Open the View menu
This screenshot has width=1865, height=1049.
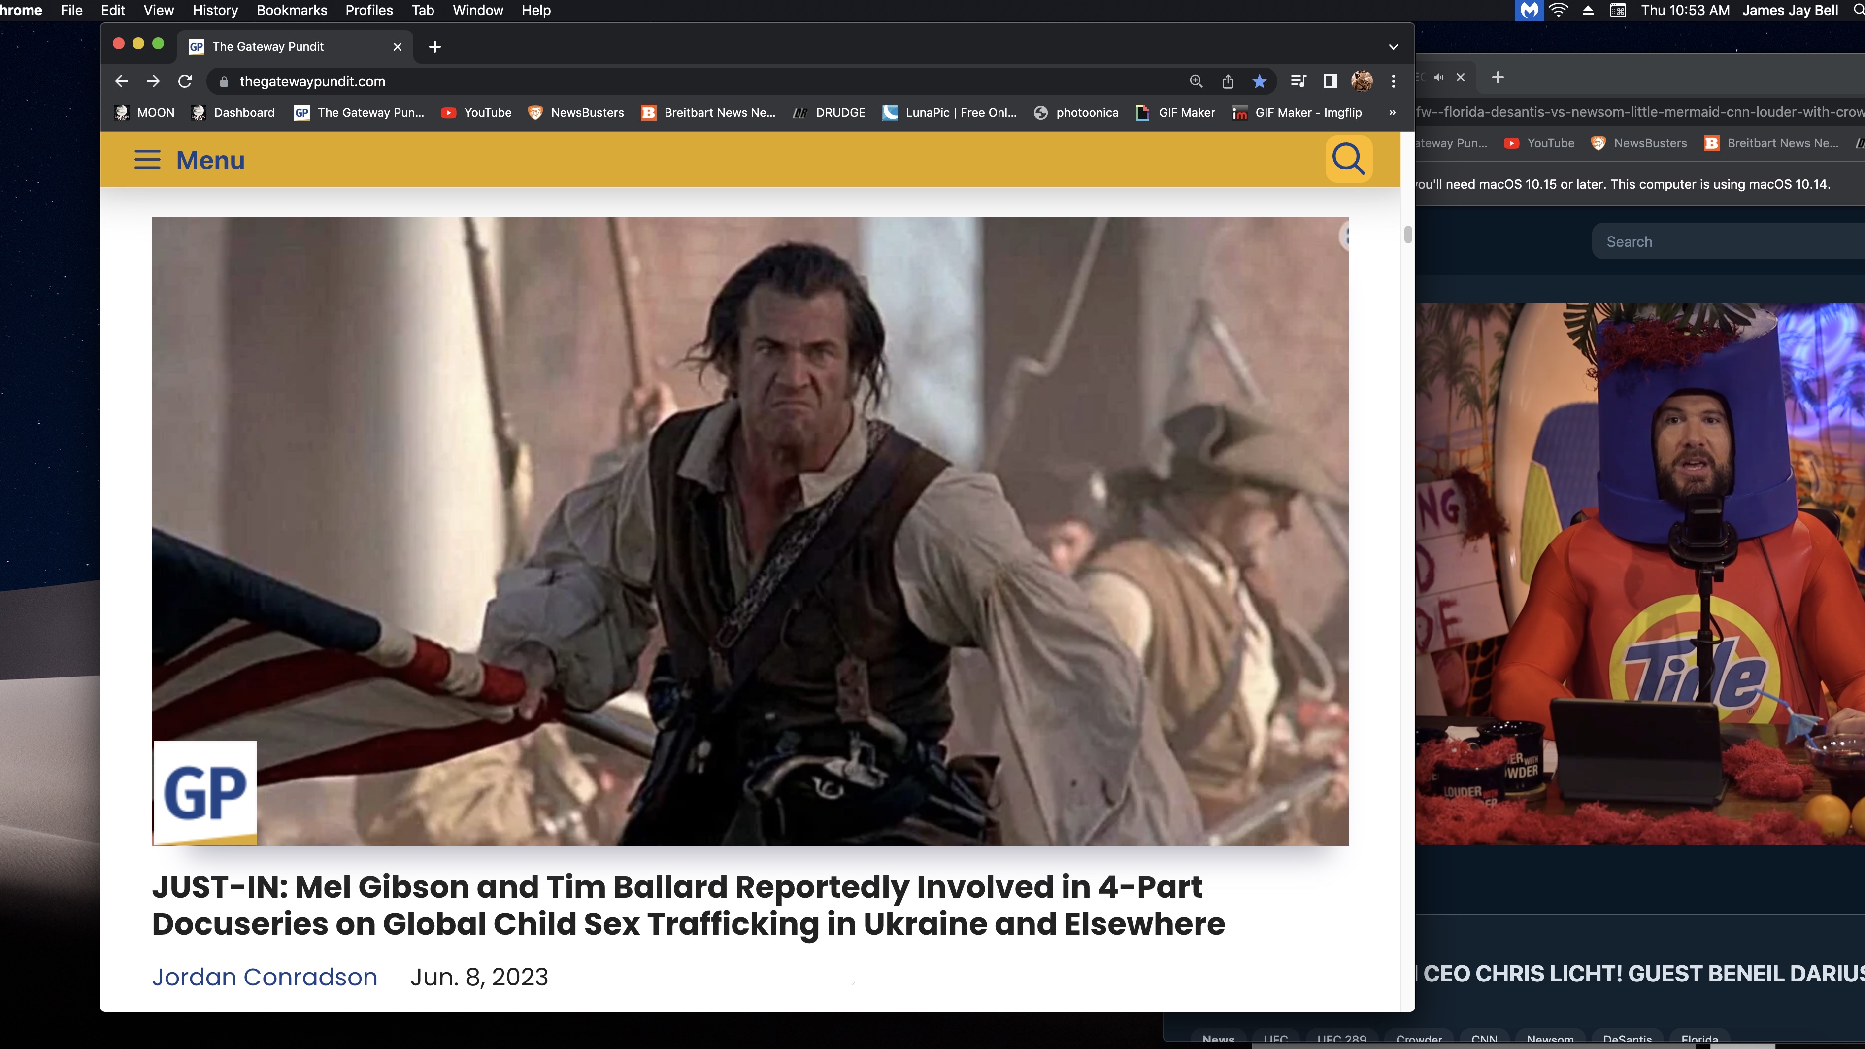tap(159, 10)
